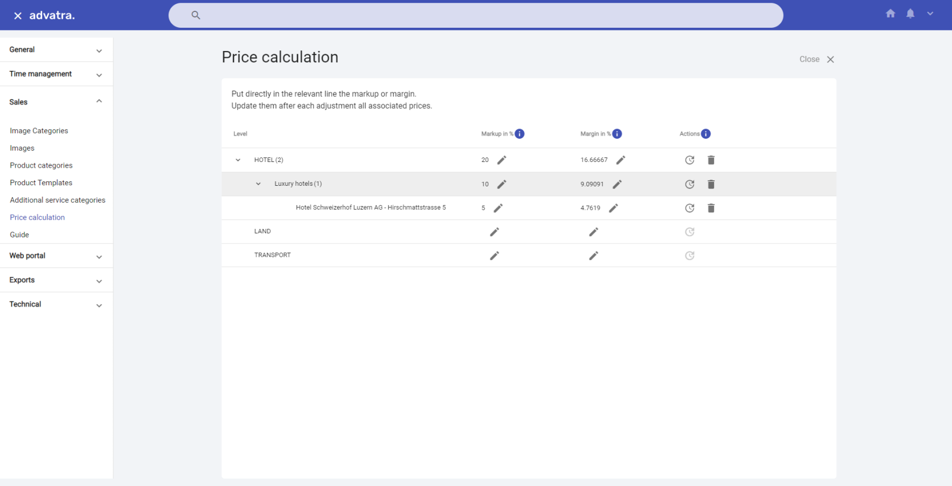952x486 pixels.
Task: Edit markup for HOTEL row
Action: (x=501, y=160)
